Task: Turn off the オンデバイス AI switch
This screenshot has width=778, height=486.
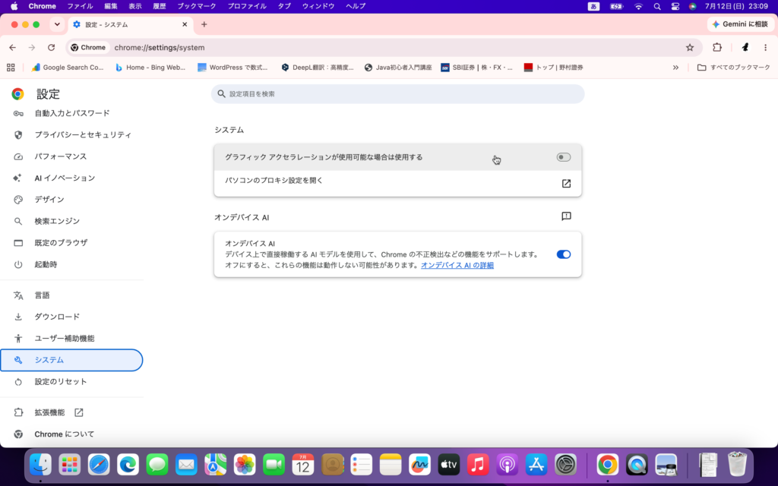Action: pos(564,254)
